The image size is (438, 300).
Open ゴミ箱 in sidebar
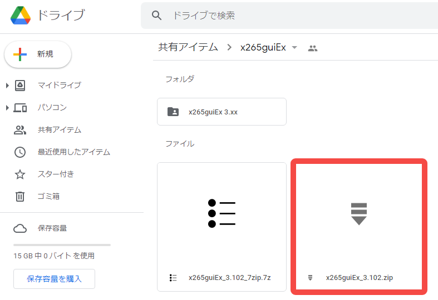click(x=48, y=196)
